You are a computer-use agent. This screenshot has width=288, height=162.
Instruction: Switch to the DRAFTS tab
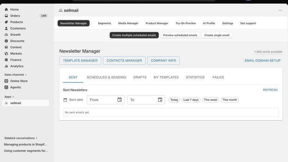point(140,77)
